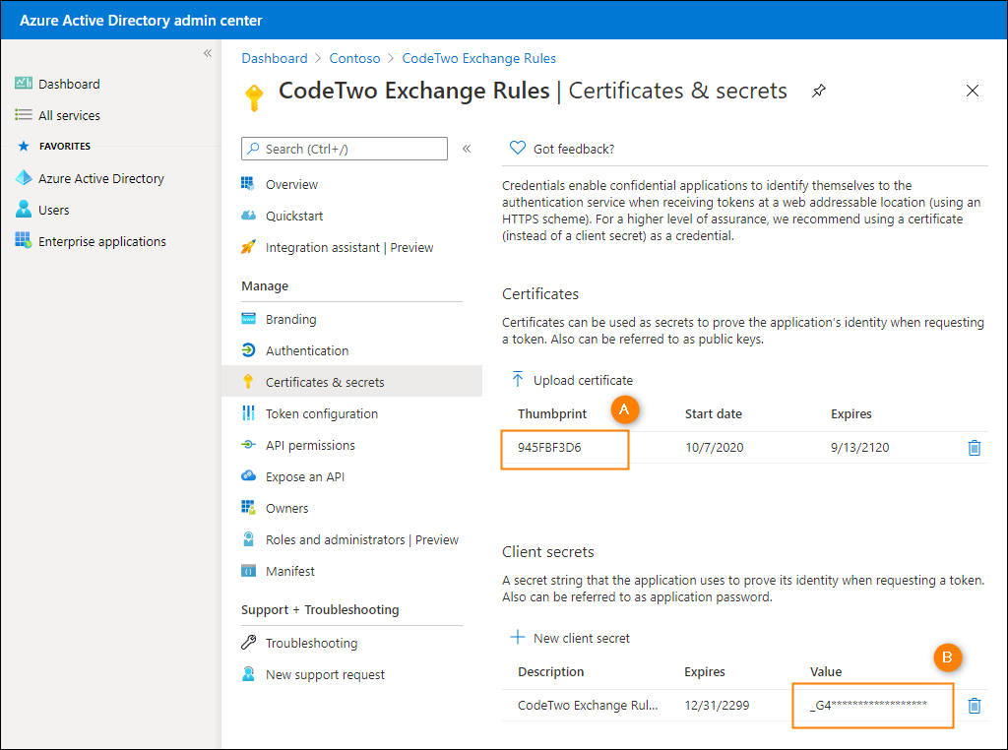The image size is (1008, 750).
Task: Click the Manifest icon
Action: tap(247, 570)
